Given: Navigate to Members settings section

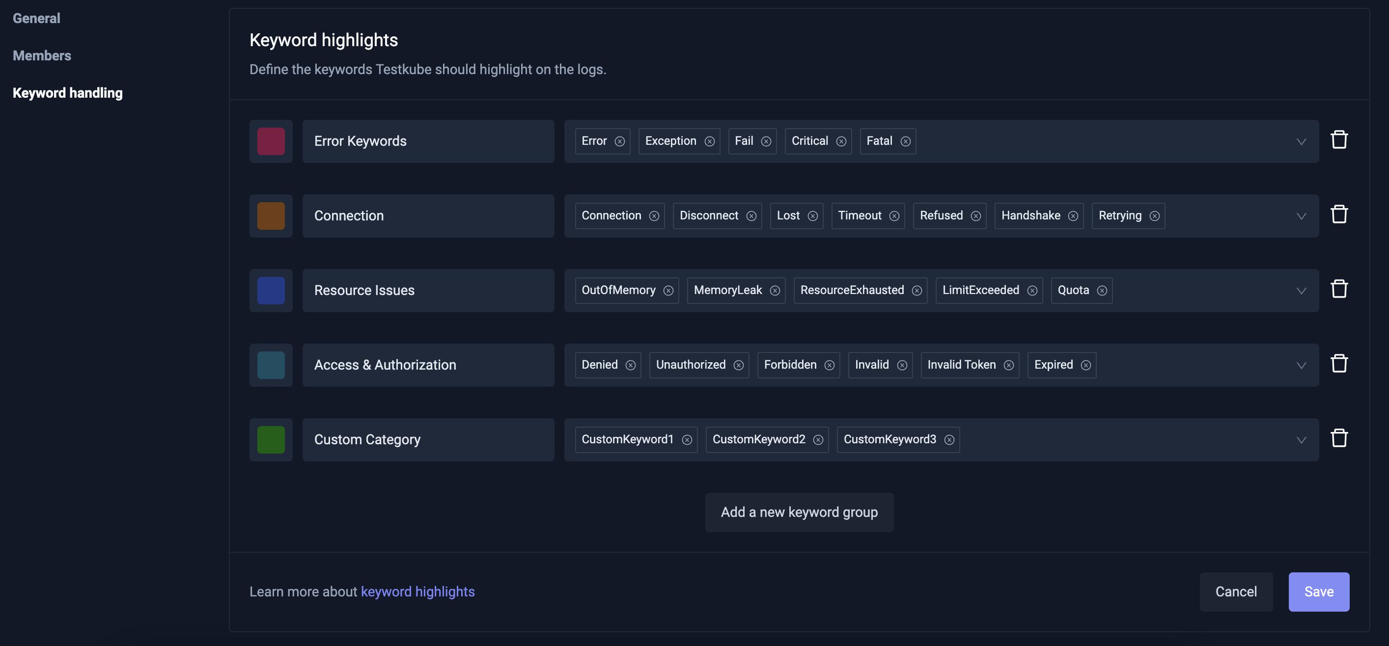Looking at the screenshot, I should coord(42,54).
